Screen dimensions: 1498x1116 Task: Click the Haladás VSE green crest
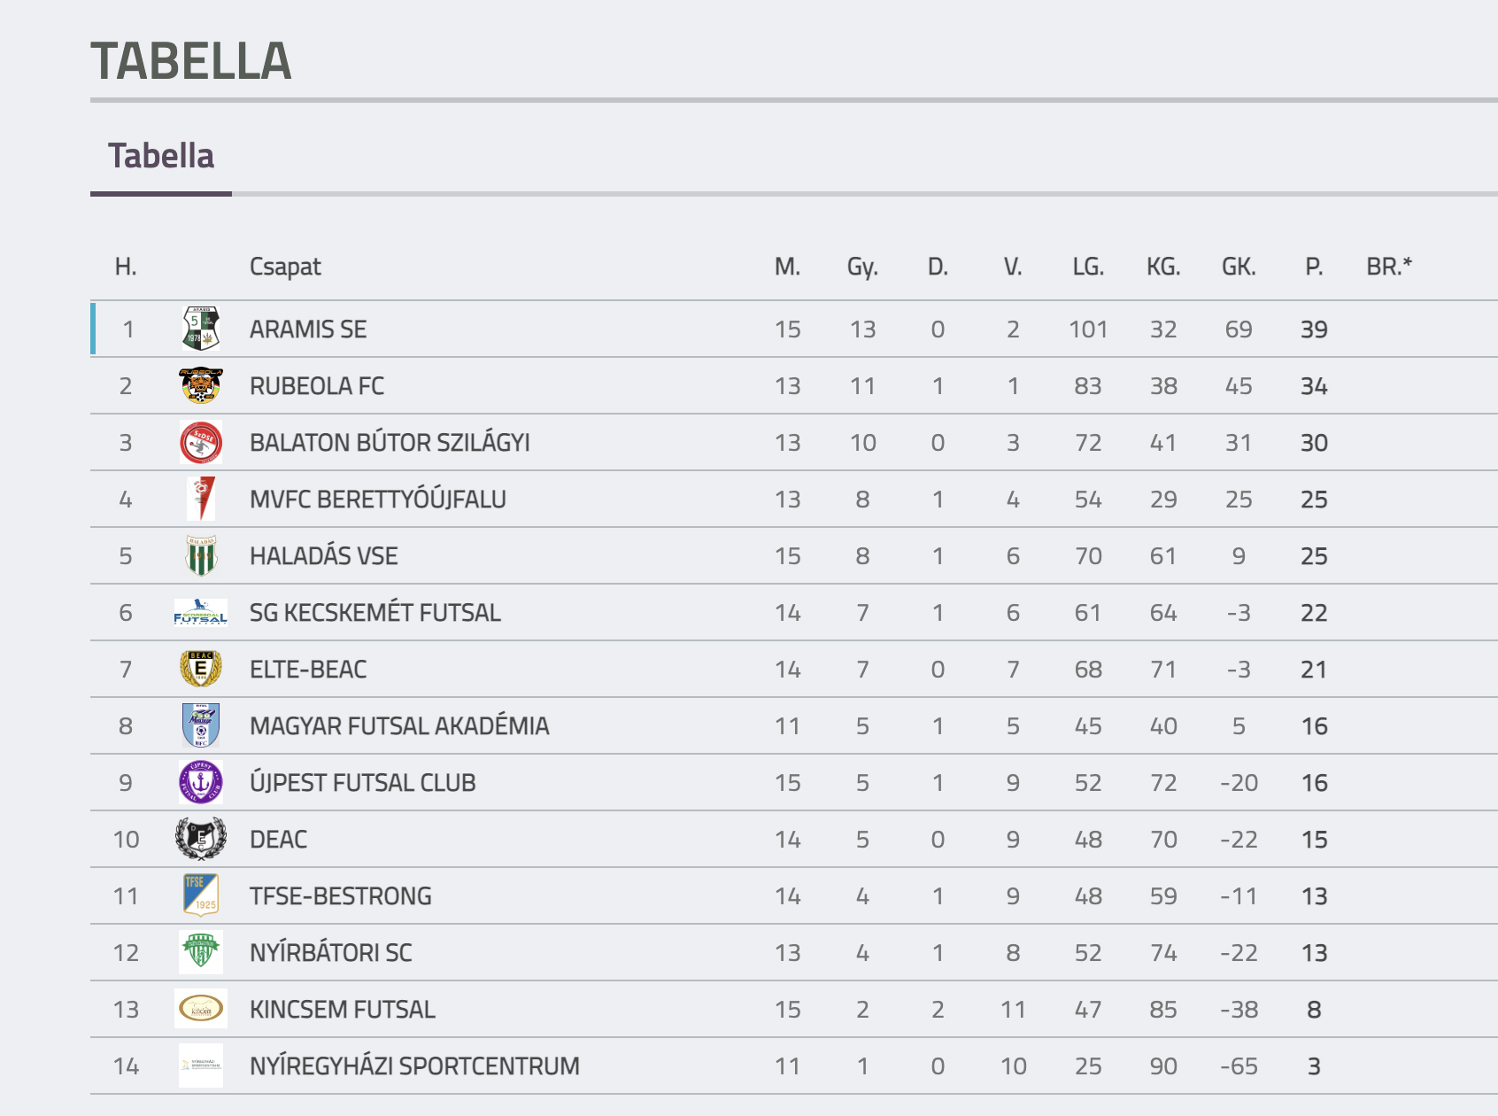(201, 555)
